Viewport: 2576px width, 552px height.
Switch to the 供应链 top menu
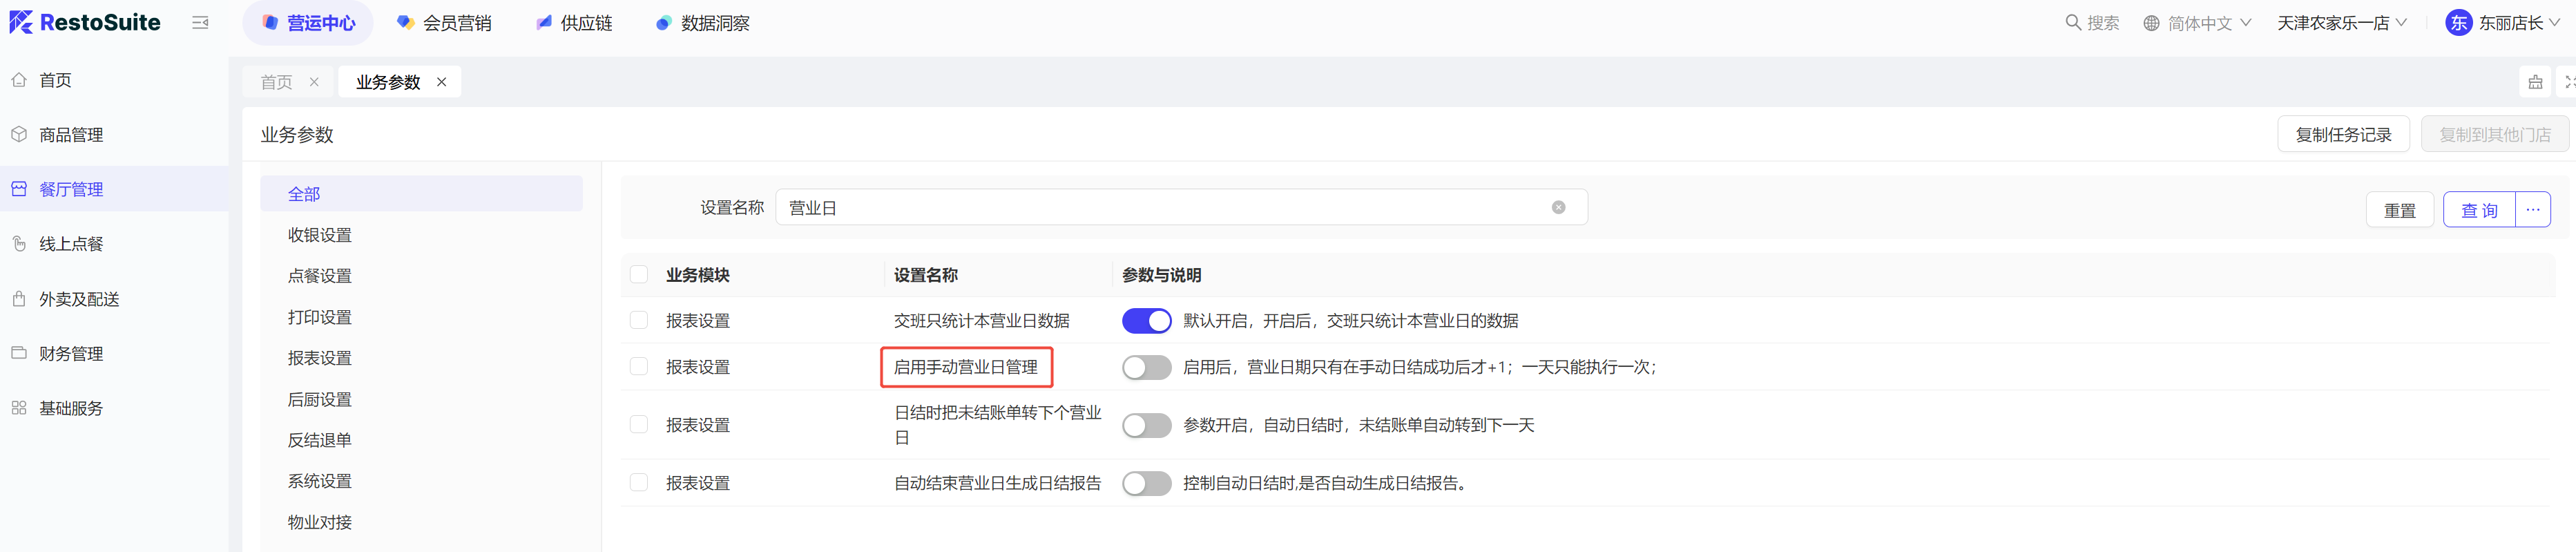574,23
